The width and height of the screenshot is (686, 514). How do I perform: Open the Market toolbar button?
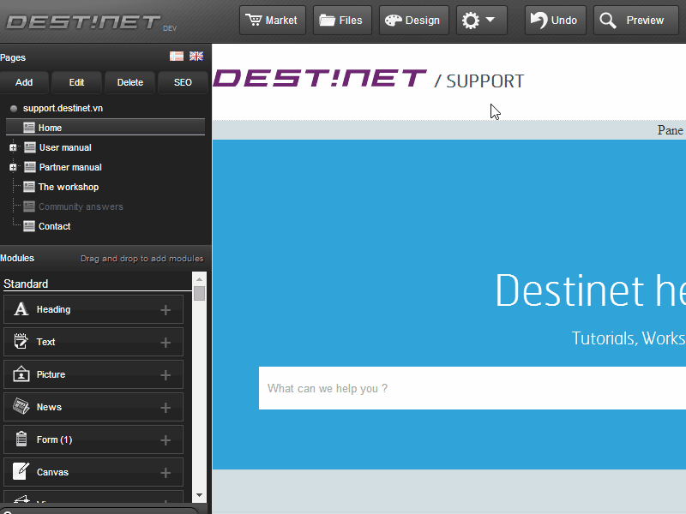pos(272,21)
